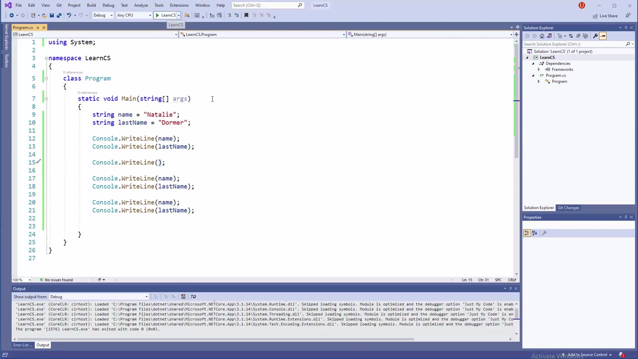The height and width of the screenshot is (359, 638).
Task: Close the Output panel
Action: [x=516, y=289]
